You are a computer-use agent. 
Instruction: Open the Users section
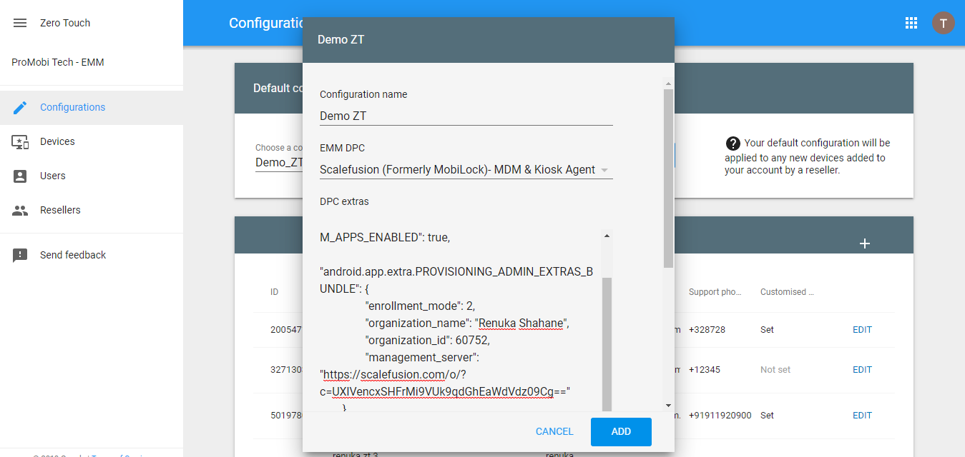point(92,176)
